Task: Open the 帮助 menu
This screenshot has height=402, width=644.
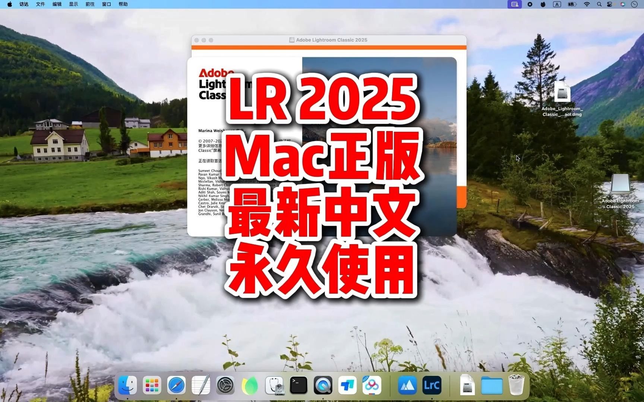Action: (x=123, y=4)
